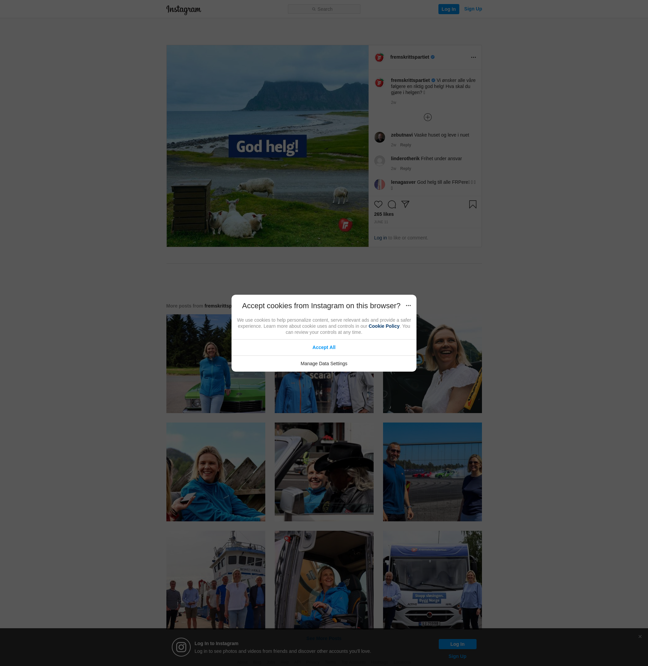Open the post options three-dot menu
The width and height of the screenshot is (648, 666).
[x=473, y=57]
